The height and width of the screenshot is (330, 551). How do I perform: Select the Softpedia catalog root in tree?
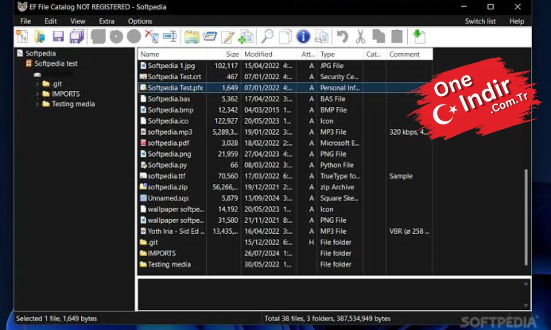pyautogui.click(x=40, y=54)
